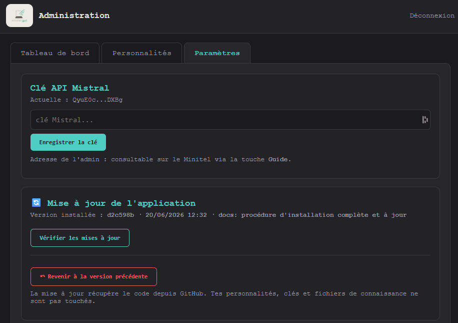
Task: Click Enregistrer la clé button
Action: pos(68,142)
